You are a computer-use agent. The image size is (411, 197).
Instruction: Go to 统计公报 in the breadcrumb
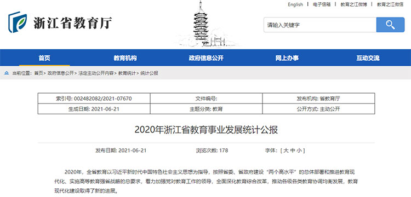click(x=150, y=73)
